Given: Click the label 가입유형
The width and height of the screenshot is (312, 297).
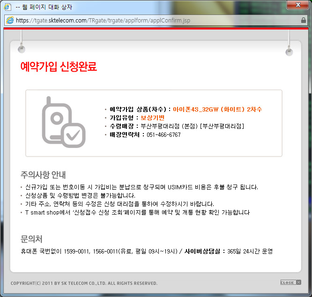Looking at the screenshot, I should [122, 118].
